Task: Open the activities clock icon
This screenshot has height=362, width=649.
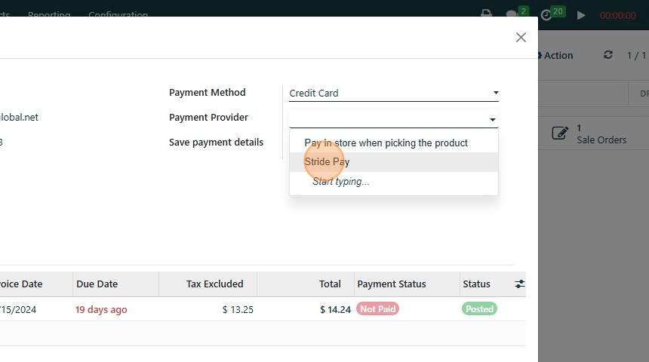Action: point(546,14)
